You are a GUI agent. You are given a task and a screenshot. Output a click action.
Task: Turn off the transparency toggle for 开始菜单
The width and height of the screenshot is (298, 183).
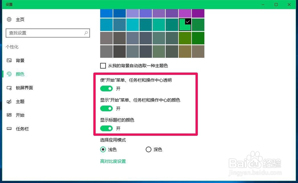106,89
